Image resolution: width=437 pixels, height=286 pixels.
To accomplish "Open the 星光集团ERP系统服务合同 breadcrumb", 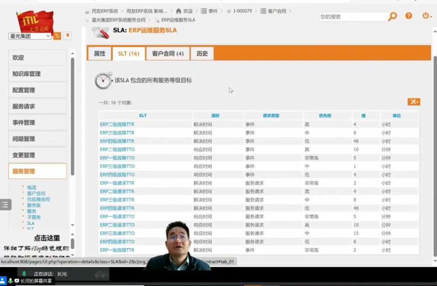I will tap(119, 20).
